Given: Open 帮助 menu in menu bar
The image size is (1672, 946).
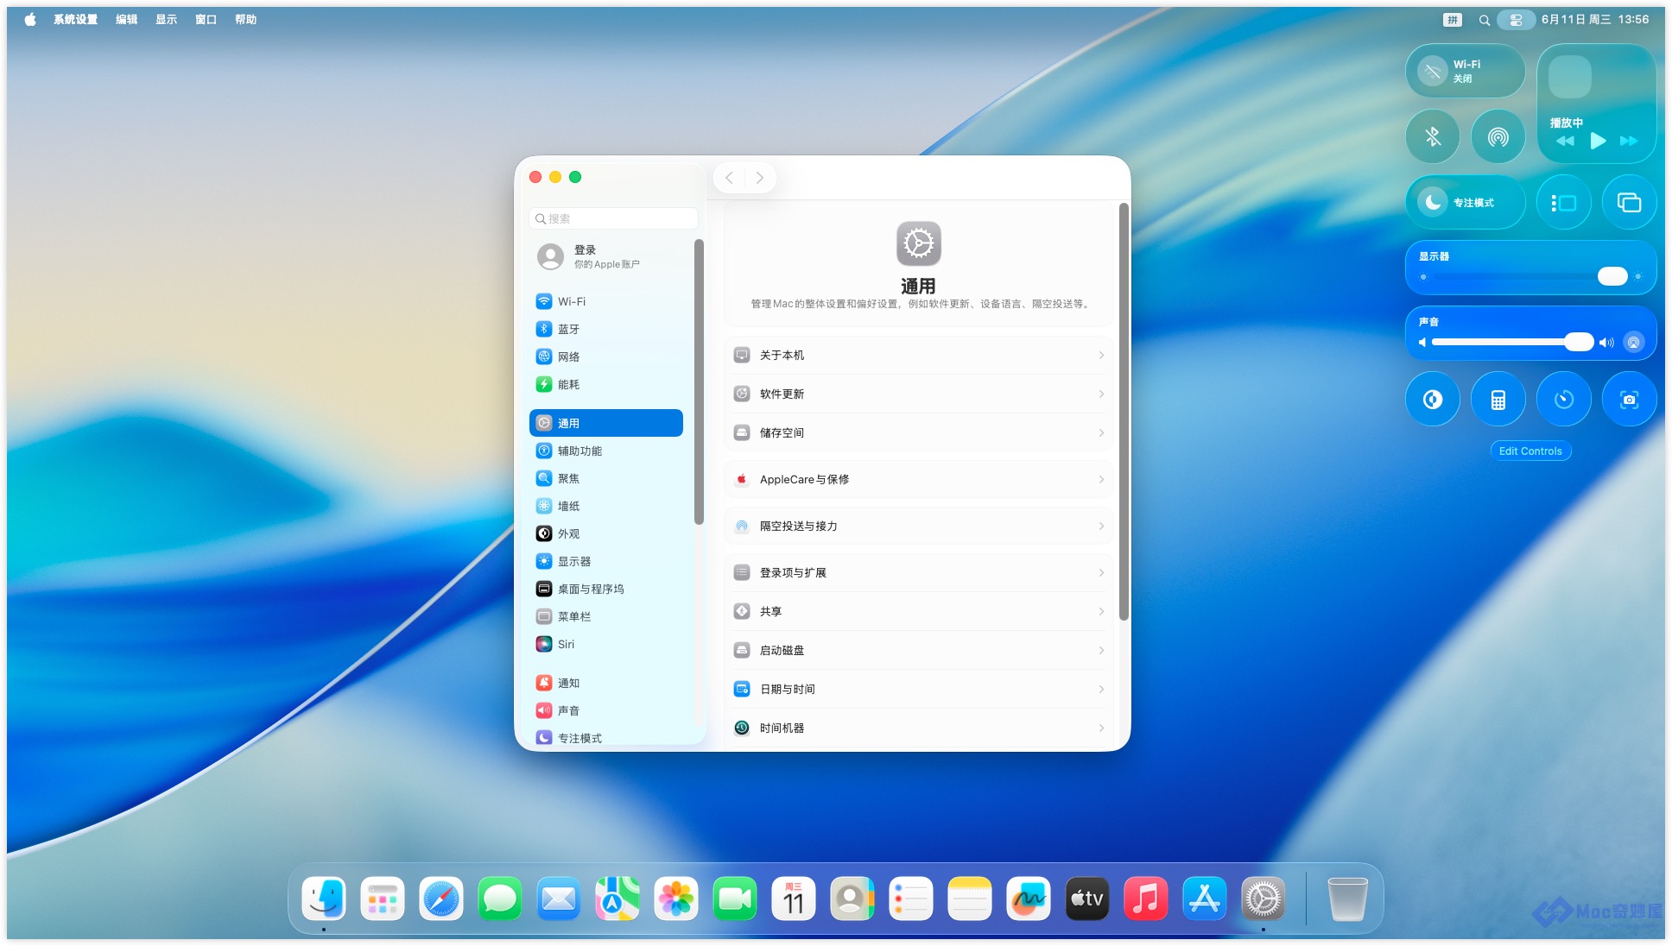Looking at the screenshot, I should click(246, 20).
